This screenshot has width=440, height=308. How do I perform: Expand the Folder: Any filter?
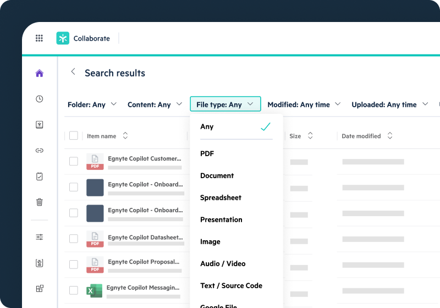click(92, 105)
